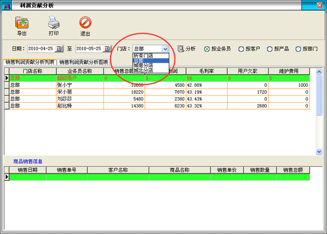The image size is (327, 234).
Task: Open the end date calendar picker icon
Action: (107, 49)
